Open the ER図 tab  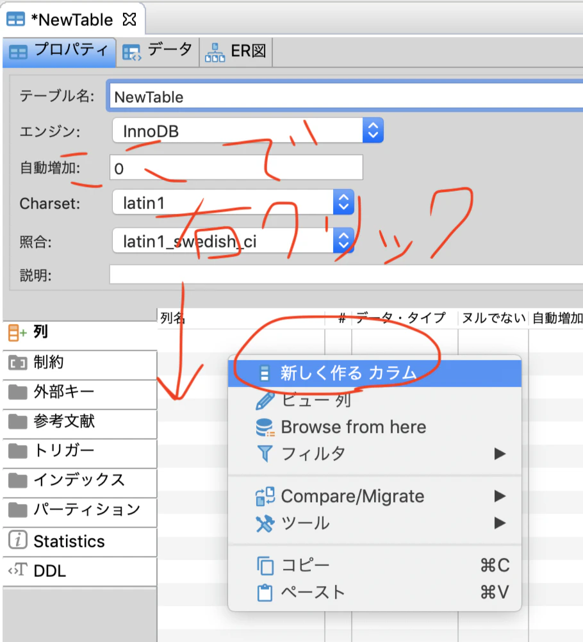point(236,52)
